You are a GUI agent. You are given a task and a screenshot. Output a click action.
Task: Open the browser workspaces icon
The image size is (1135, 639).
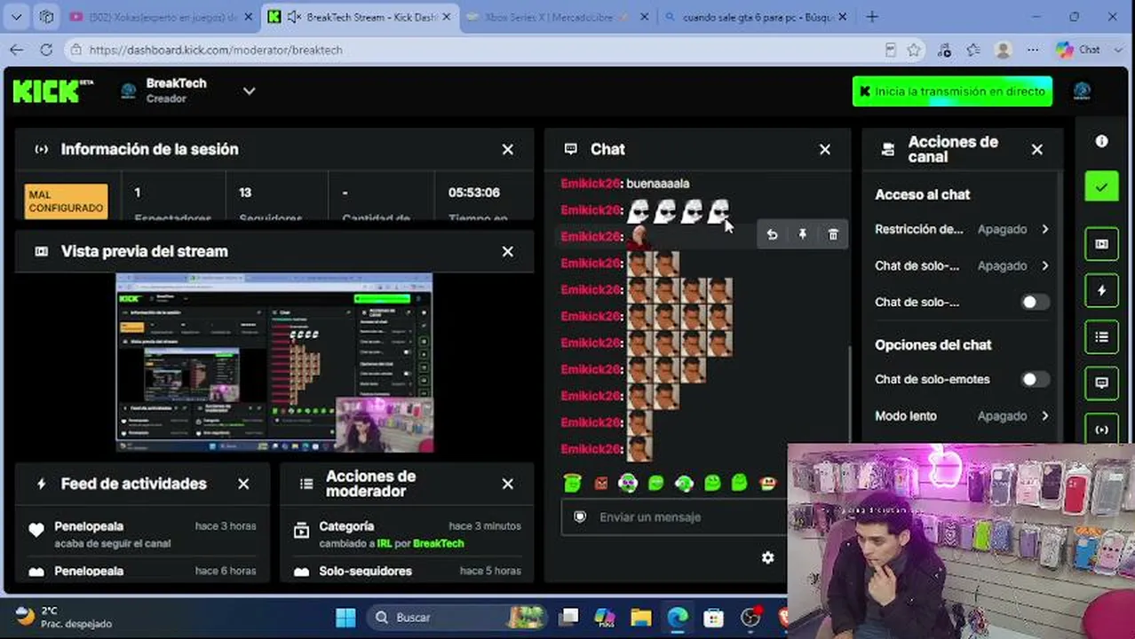pyautogui.click(x=46, y=16)
